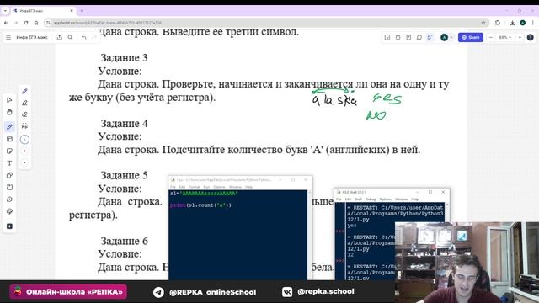Open Help menu in IDLE Shell window

415,199
